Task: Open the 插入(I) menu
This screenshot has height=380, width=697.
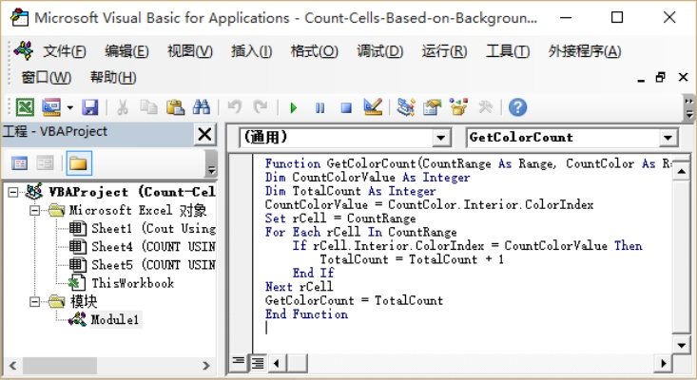Action: (x=251, y=51)
